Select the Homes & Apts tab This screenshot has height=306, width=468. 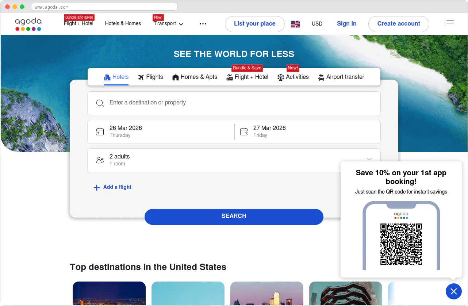point(195,77)
